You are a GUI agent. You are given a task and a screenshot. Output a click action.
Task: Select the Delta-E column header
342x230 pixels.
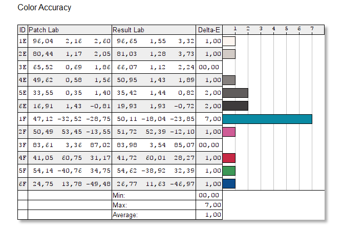coord(209,29)
